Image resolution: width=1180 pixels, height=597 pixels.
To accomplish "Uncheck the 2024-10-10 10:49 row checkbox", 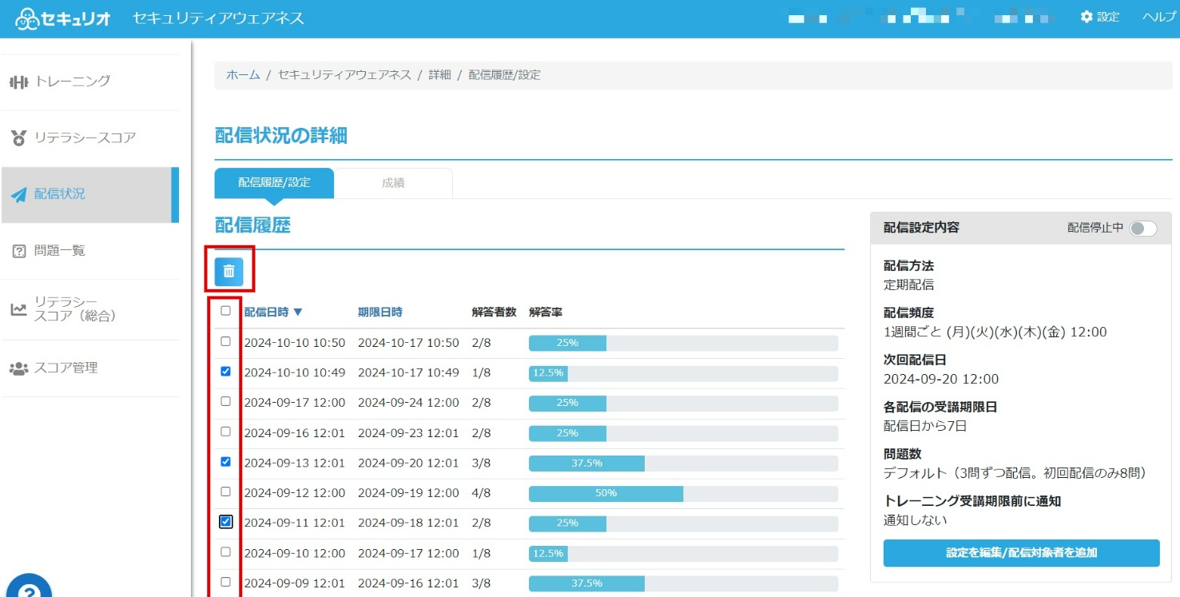I will [x=225, y=372].
